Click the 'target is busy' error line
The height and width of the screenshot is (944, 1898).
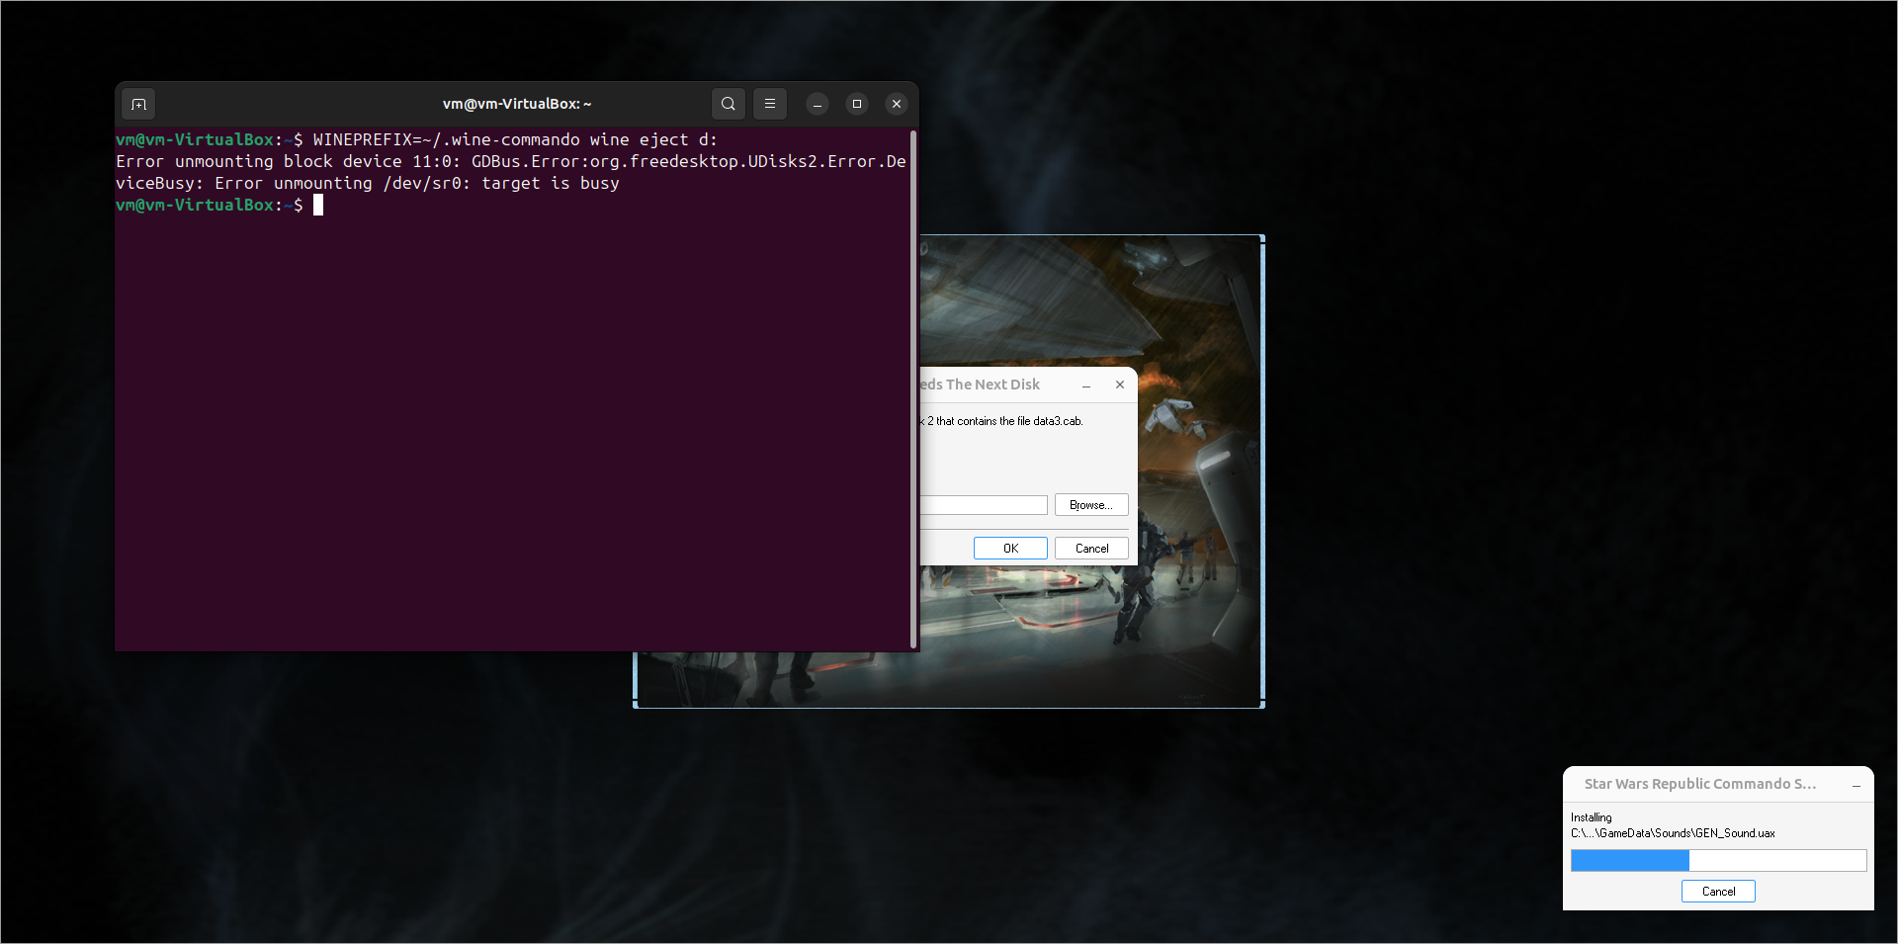368,184
